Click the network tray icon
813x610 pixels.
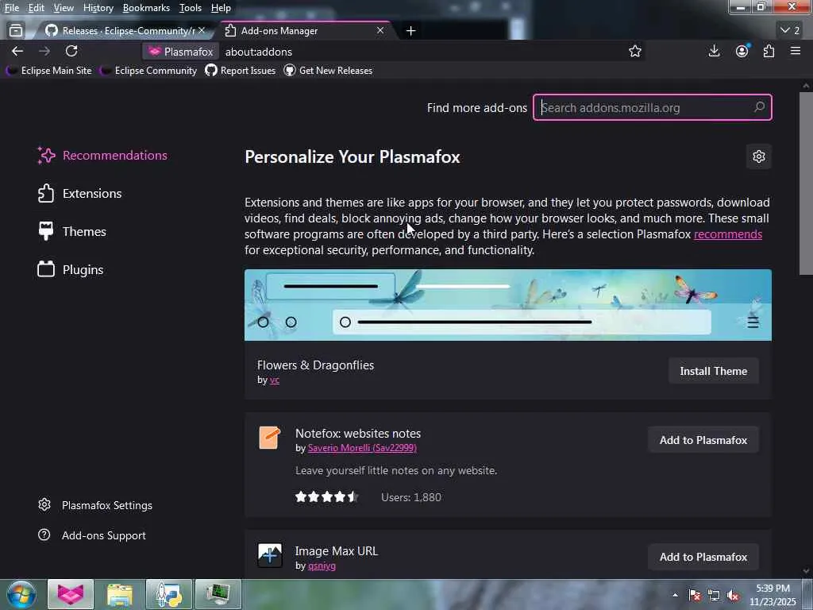pos(714,596)
